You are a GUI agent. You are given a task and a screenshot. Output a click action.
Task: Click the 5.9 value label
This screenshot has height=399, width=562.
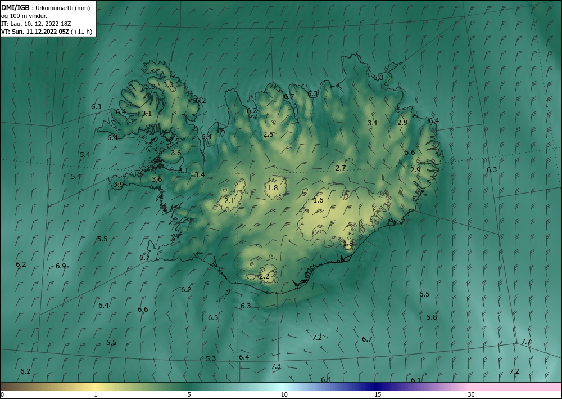tap(151, 86)
